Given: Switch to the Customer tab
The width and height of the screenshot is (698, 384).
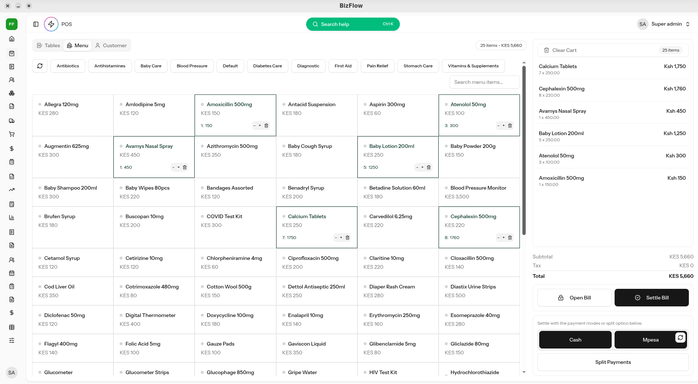Looking at the screenshot, I should (111, 45).
